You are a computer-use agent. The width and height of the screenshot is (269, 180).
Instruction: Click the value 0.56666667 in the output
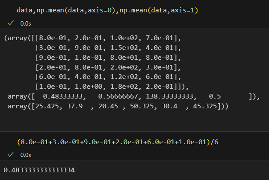[x=118, y=96]
